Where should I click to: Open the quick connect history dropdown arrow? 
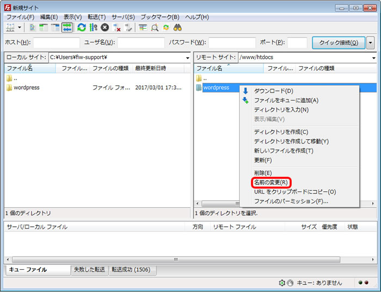click(370, 43)
